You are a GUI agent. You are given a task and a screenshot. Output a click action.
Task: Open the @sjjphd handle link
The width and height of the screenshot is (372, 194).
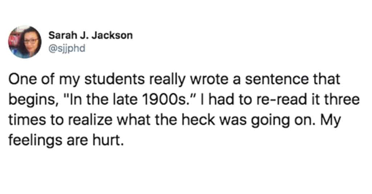tap(67, 48)
